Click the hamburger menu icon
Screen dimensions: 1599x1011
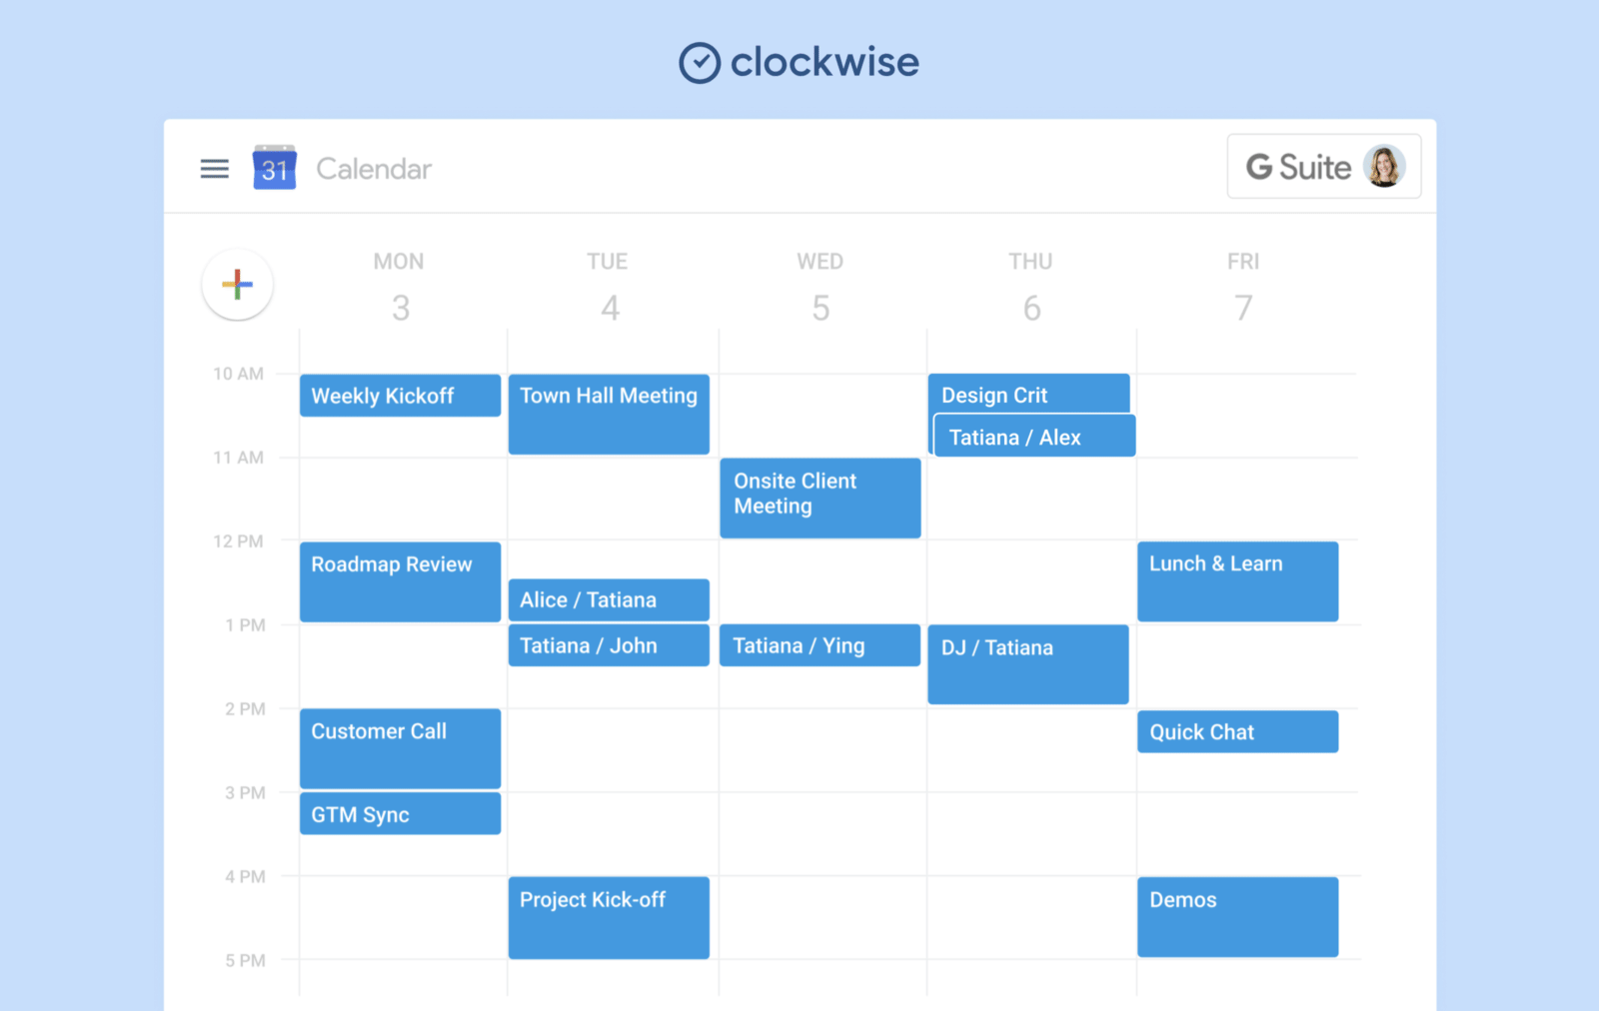(214, 168)
